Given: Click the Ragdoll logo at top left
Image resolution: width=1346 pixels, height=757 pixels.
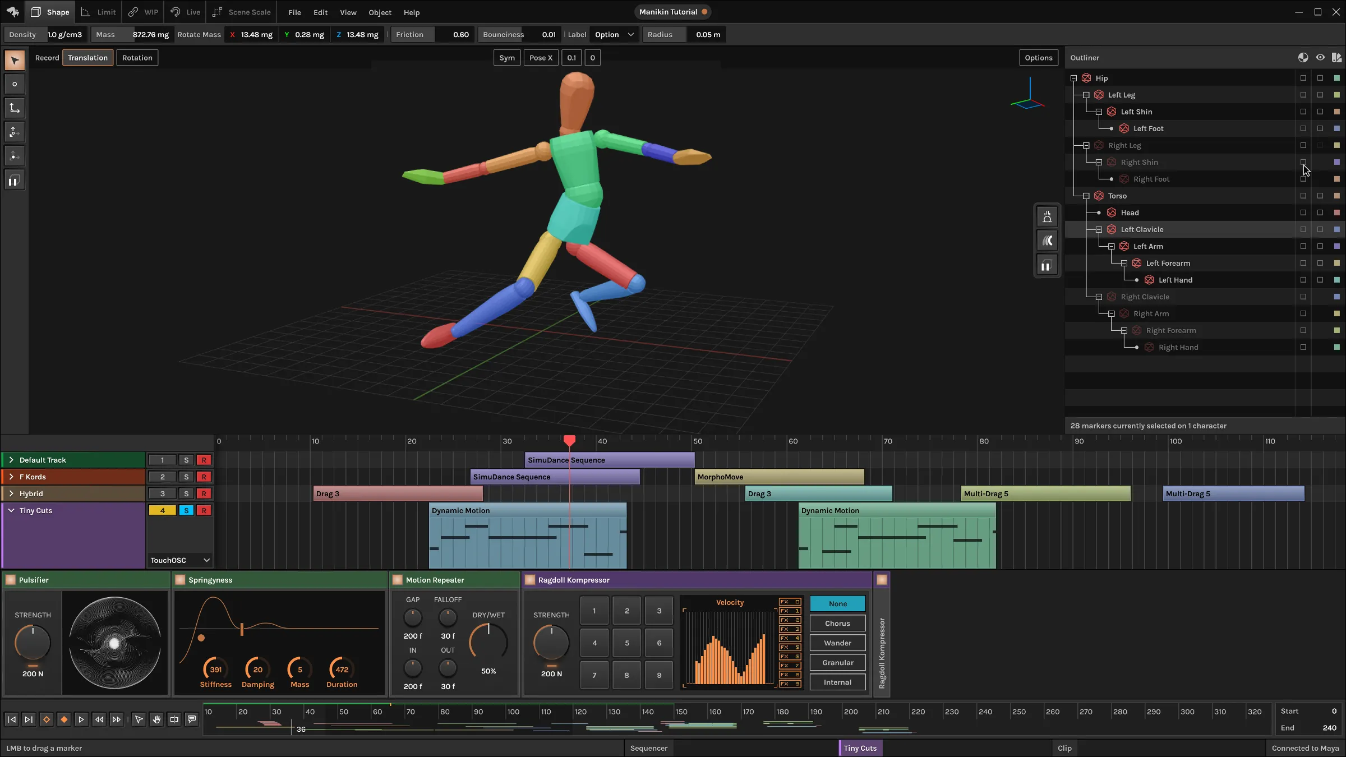Looking at the screenshot, I should [12, 12].
